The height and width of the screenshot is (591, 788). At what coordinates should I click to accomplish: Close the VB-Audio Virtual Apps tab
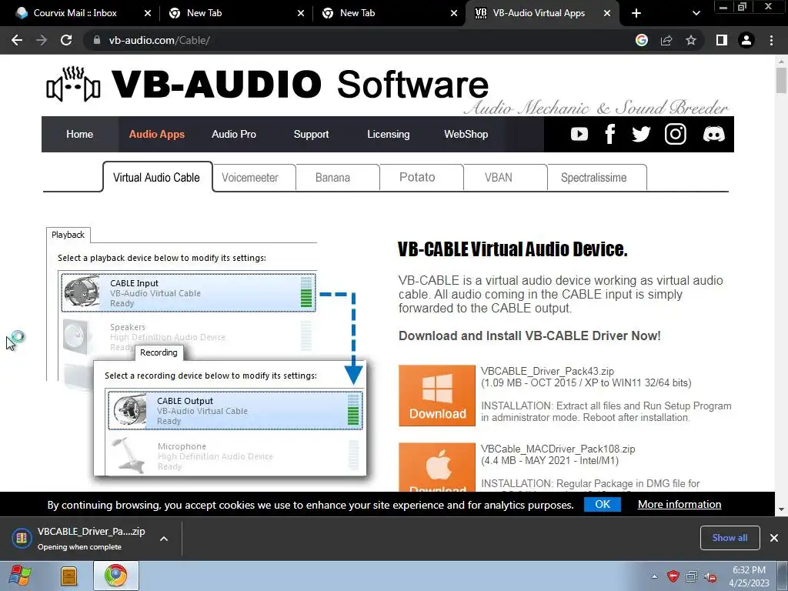click(x=607, y=13)
